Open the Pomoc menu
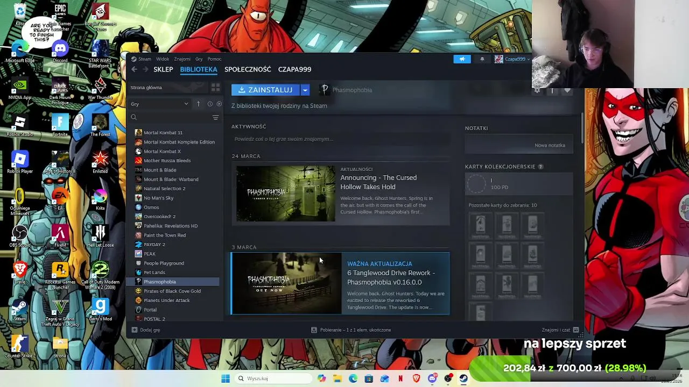The image size is (689, 387). tap(214, 59)
